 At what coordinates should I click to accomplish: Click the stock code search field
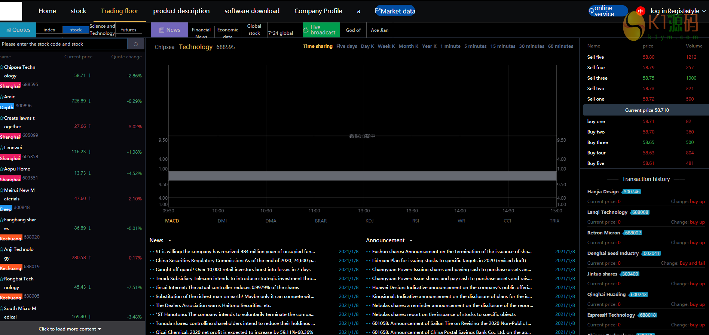tap(64, 44)
